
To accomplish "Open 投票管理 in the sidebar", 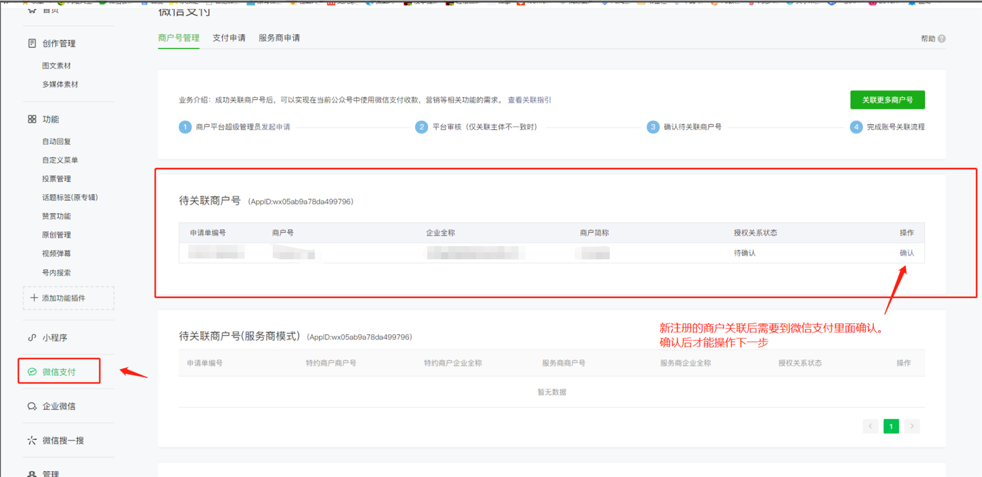I will coord(56,179).
